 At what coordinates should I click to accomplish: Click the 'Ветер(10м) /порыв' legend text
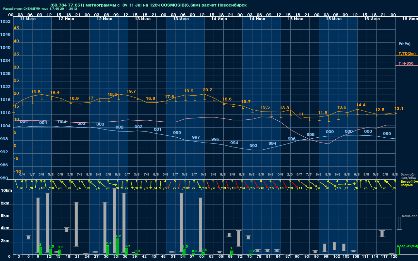point(409,183)
